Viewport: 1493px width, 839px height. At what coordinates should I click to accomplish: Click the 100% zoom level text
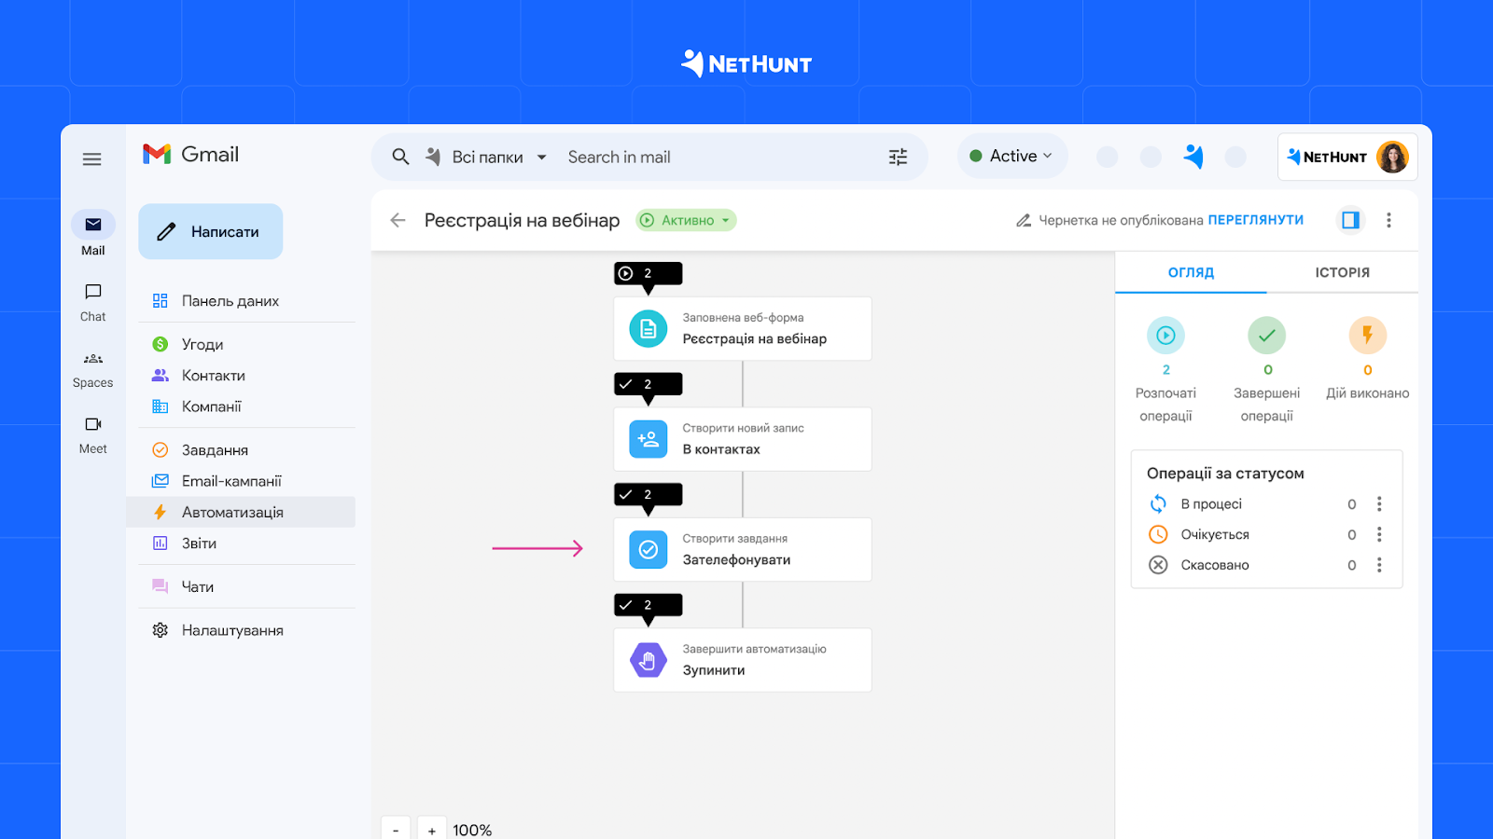[472, 830]
